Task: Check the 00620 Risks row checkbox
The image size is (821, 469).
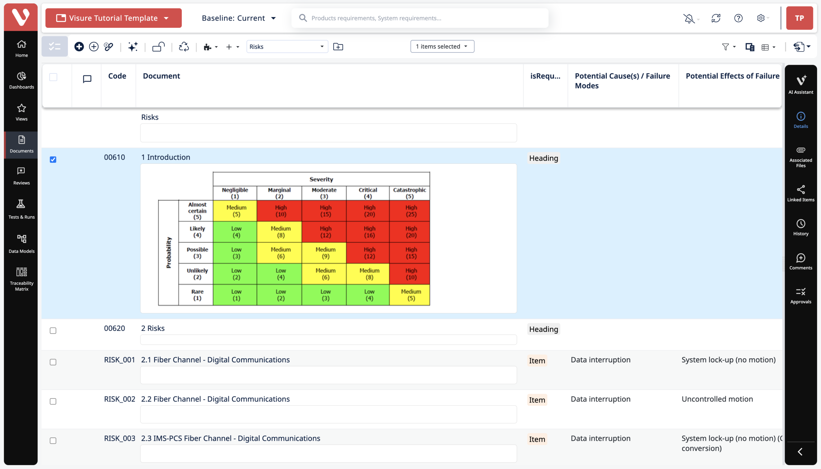Action: tap(53, 331)
